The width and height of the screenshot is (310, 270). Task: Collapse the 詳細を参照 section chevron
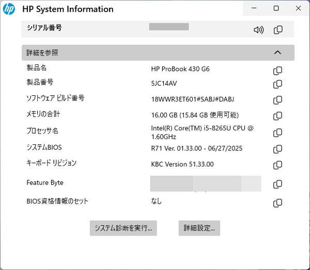pyautogui.click(x=277, y=53)
